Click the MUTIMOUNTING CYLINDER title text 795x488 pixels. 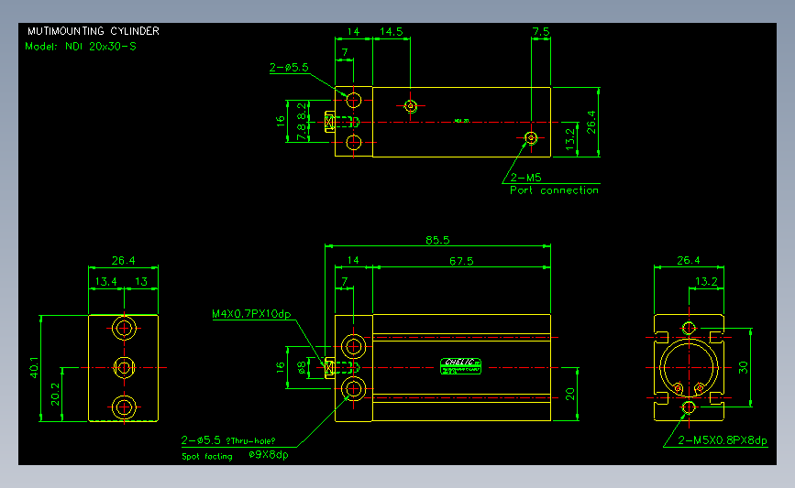pyautogui.click(x=94, y=31)
